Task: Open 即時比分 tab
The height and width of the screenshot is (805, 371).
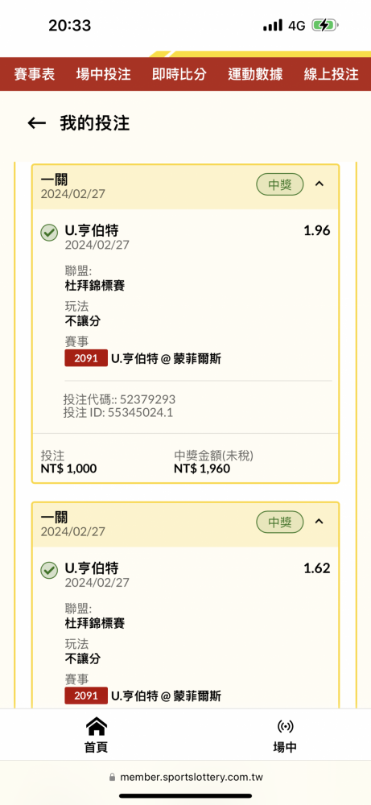Action: tap(179, 74)
